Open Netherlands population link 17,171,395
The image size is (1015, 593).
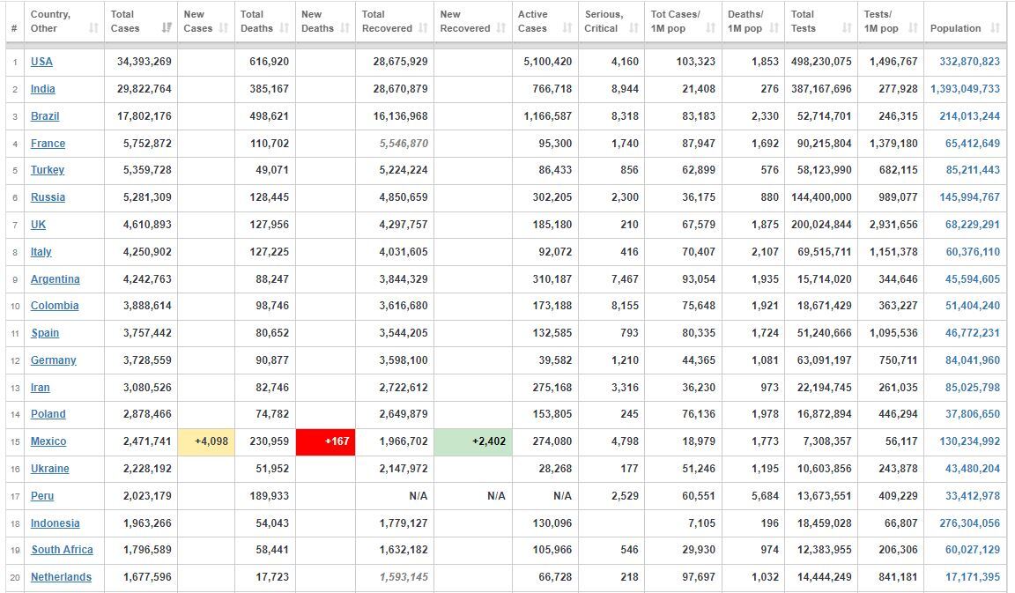[973, 577]
